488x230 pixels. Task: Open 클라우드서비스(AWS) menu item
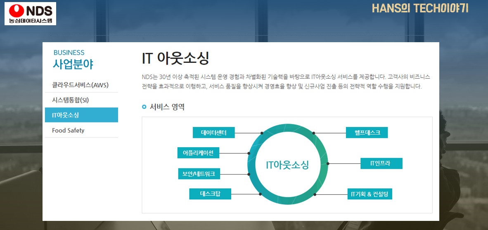81,85
